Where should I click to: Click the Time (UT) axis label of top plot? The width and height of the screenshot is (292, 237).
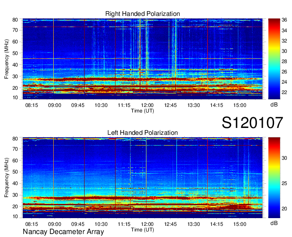coord(143,111)
